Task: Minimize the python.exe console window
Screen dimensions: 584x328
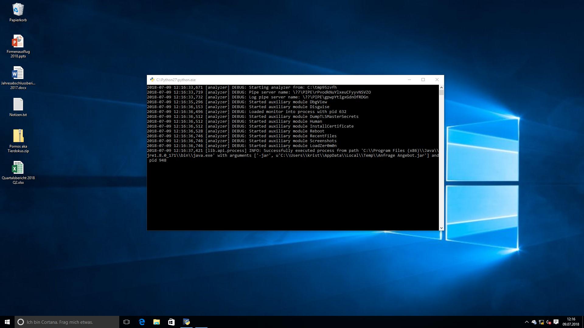Action: (409, 80)
